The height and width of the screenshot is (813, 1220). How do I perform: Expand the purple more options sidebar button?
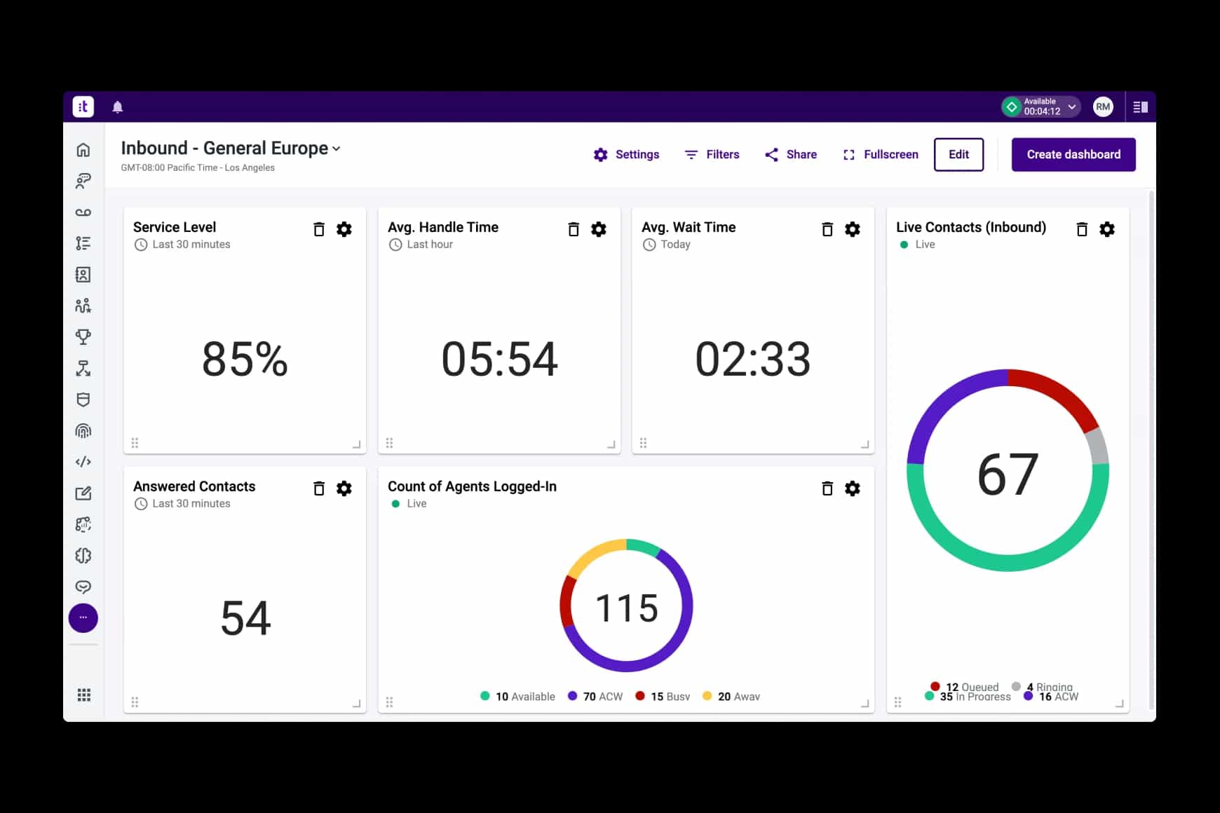pos(83,618)
